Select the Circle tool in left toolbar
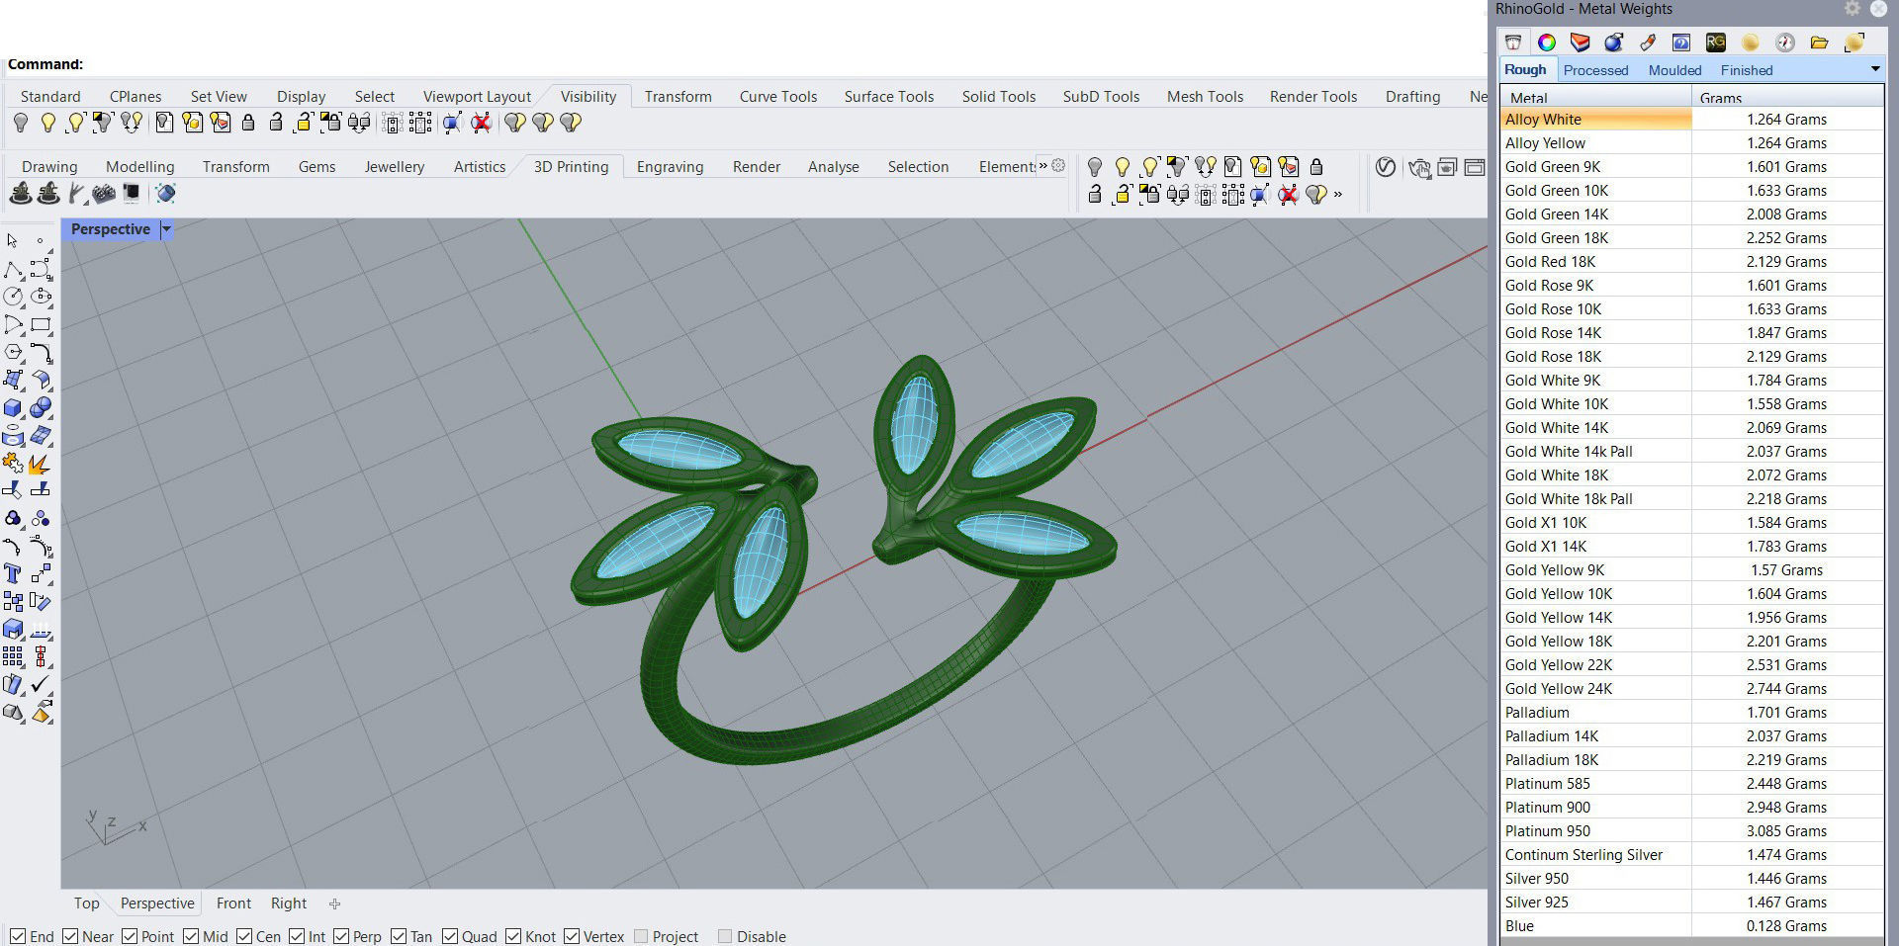 click(x=13, y=296)
